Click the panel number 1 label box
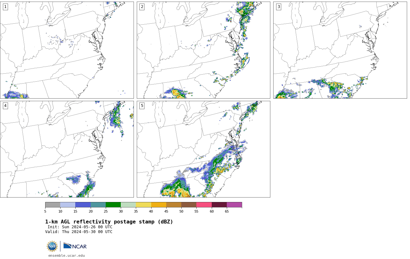Viewport: 410px width, 259px height. click(x=5, y=7)
